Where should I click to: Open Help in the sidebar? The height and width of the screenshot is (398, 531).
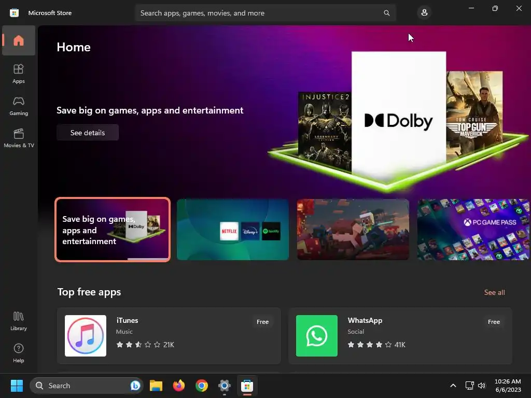pos(19,353)
